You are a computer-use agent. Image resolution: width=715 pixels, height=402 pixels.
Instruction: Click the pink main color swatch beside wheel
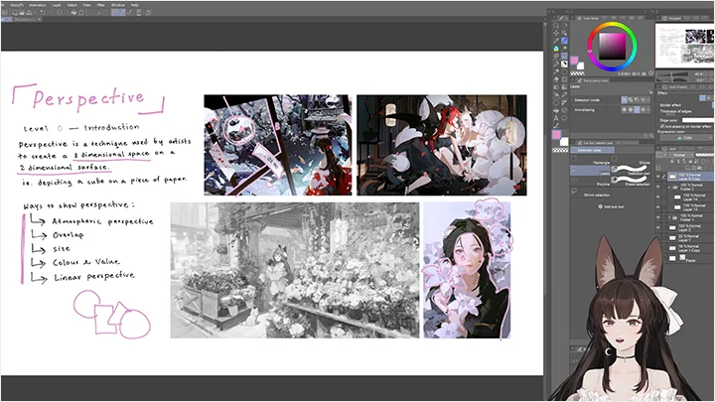point(574,61)
